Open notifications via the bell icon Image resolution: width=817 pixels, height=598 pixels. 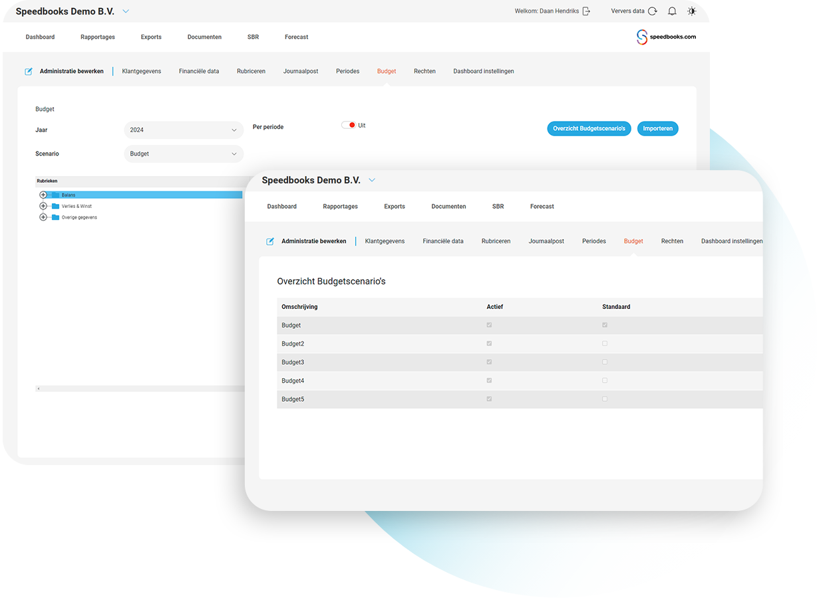point(672,11)
